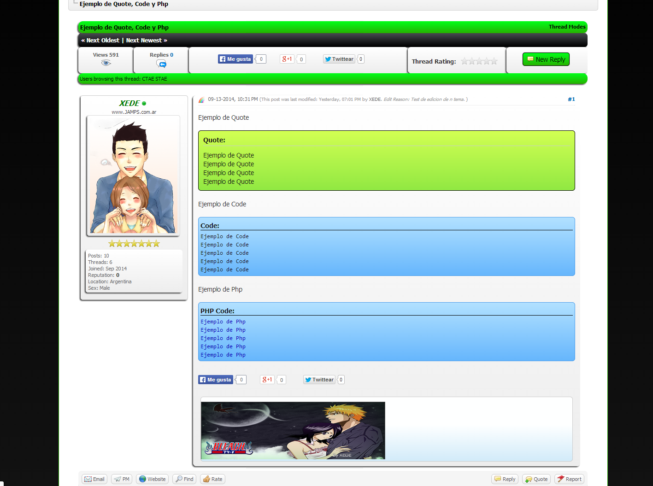Click the Email button for user XEDE
The width and height of the screenshot is (653, 486).
94,479
